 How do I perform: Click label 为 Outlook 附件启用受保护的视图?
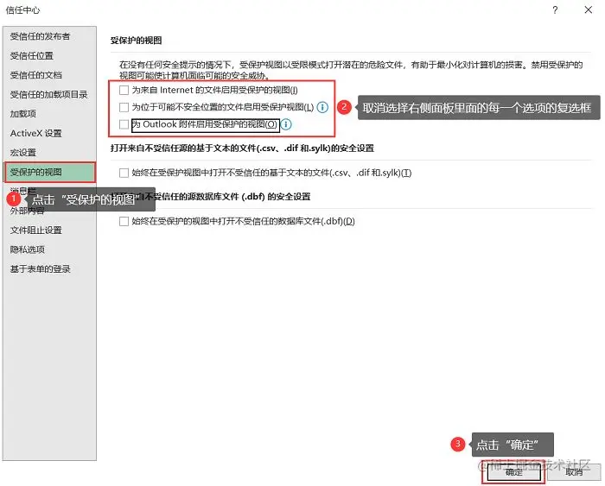point(205,124)
